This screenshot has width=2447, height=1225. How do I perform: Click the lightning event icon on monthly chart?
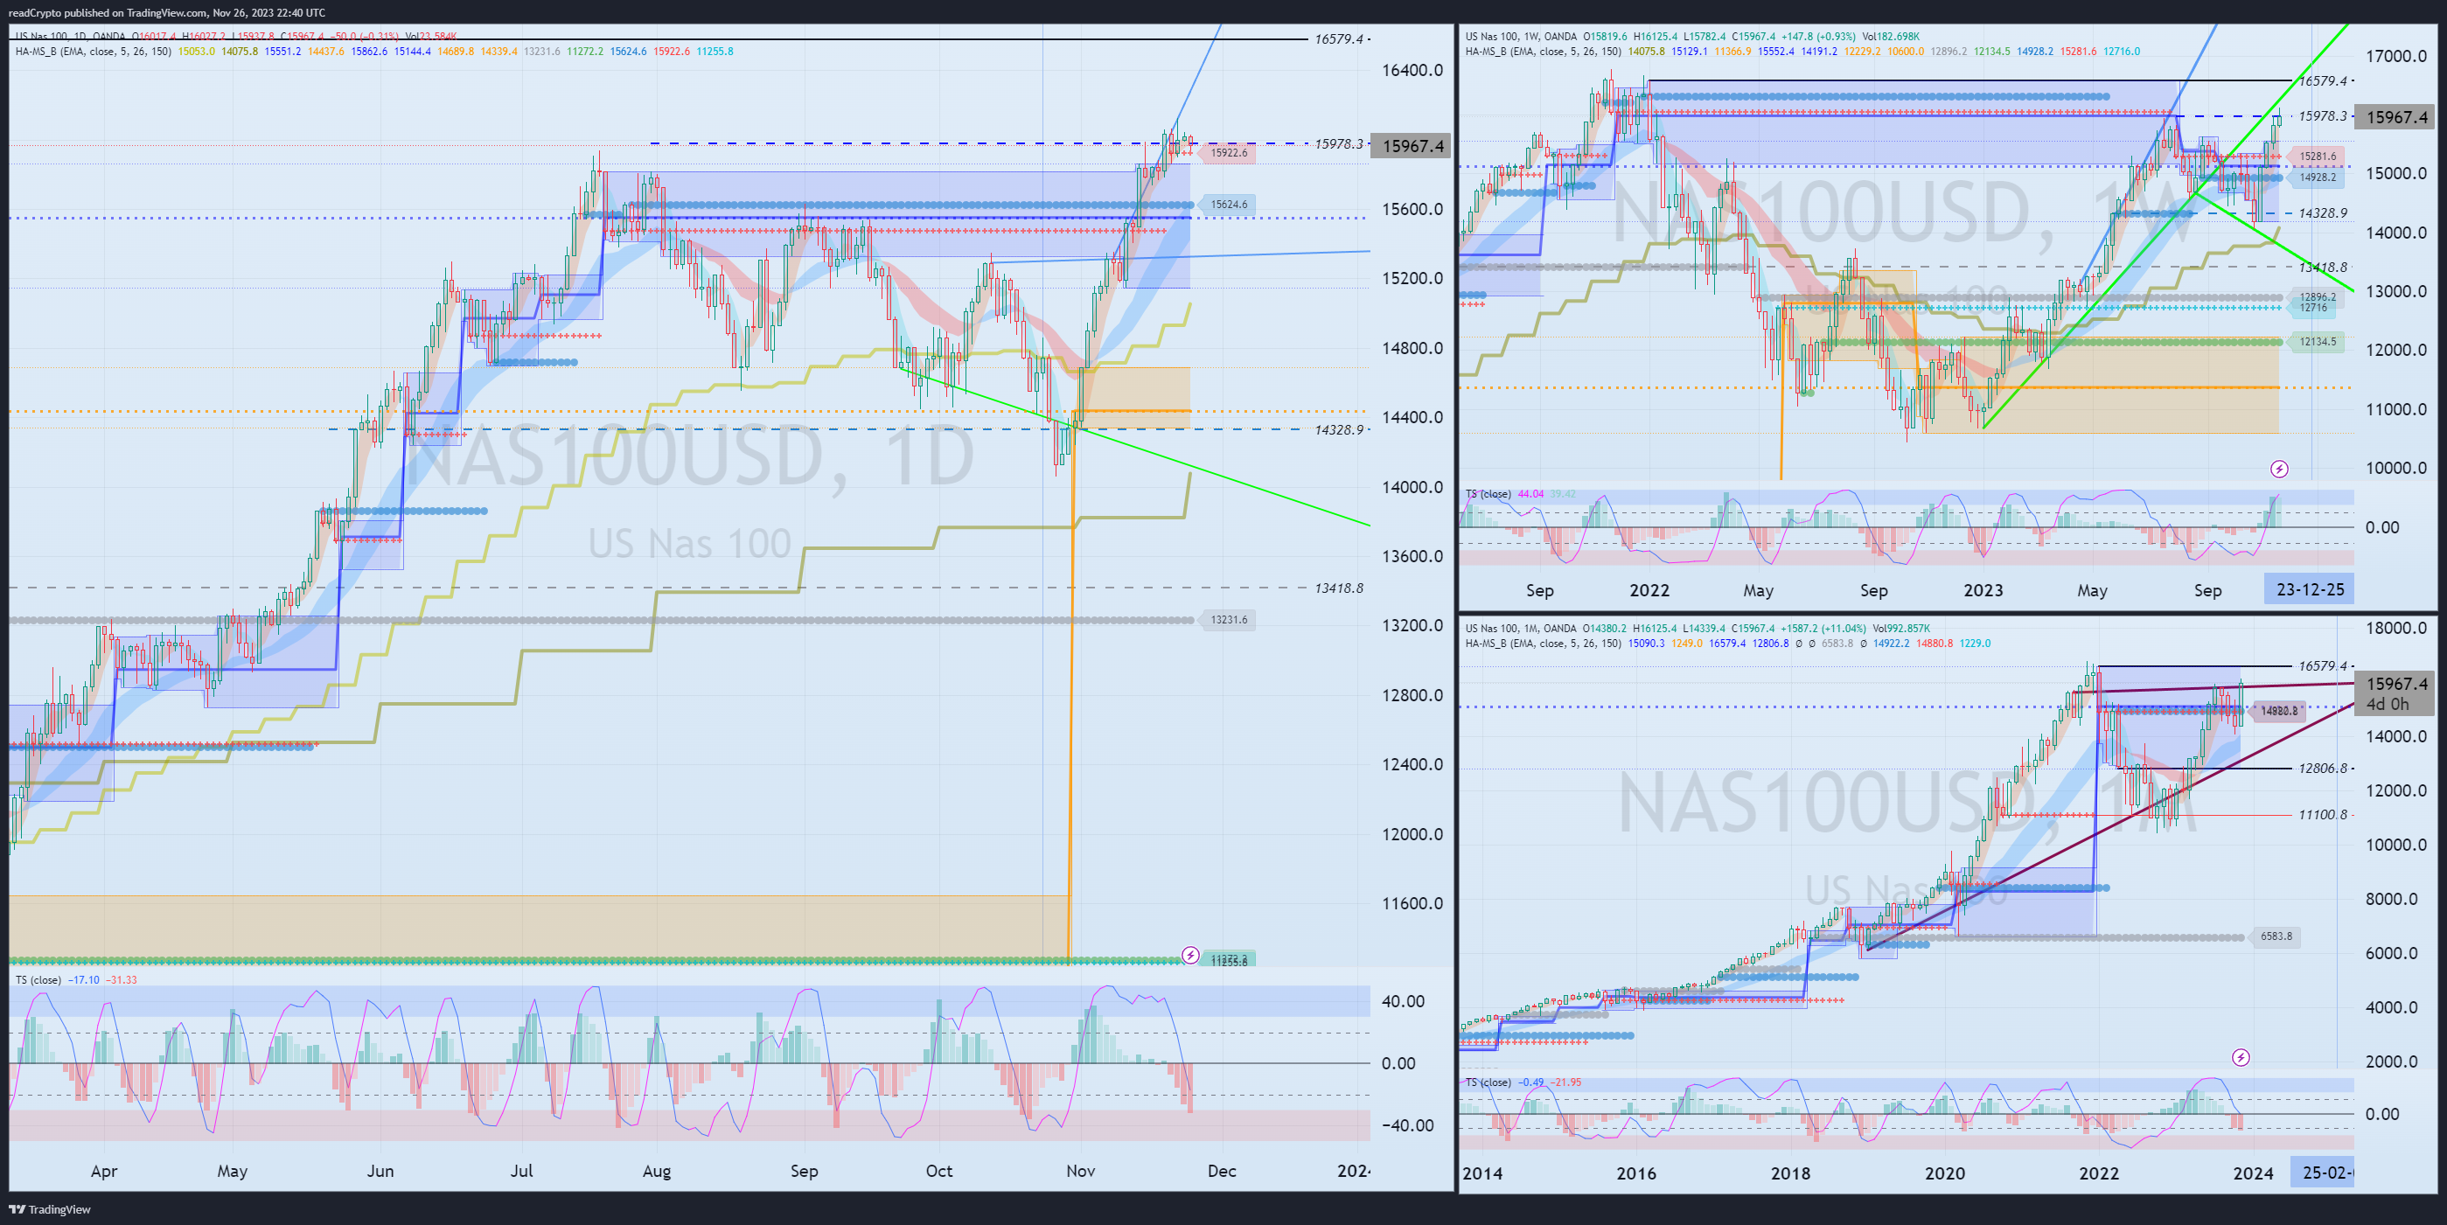(2241, 1057)
